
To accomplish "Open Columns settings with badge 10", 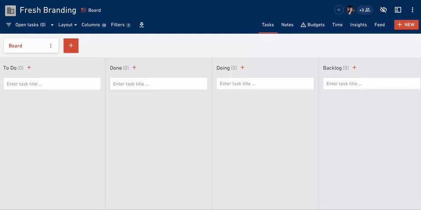I will click(94, 24).
